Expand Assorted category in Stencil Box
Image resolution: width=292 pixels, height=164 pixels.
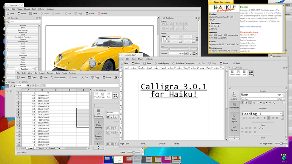tap(22, 25)
